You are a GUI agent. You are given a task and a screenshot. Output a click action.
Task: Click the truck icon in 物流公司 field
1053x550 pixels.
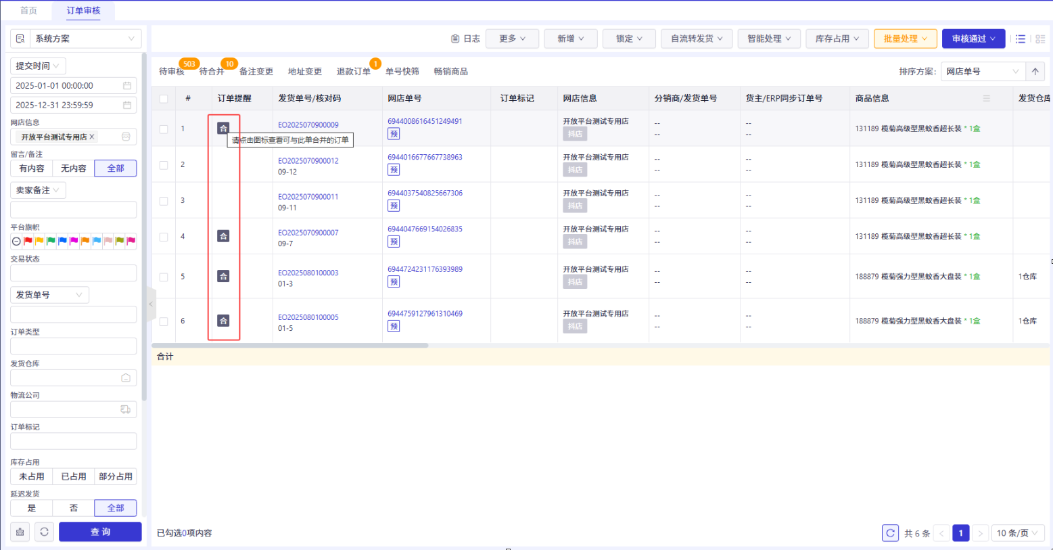(126, 409)
